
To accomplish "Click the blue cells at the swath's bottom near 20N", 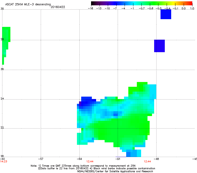I will 134,153.
